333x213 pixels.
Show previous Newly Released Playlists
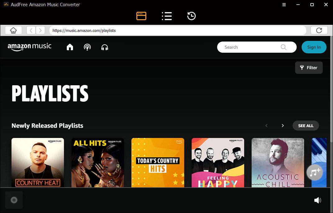pyautogui.click(x=267, y=126)
